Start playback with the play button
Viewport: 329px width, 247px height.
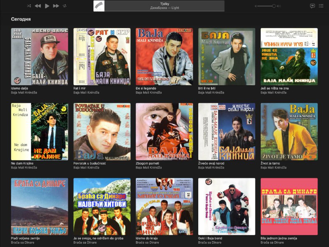[x=47, y=6]
